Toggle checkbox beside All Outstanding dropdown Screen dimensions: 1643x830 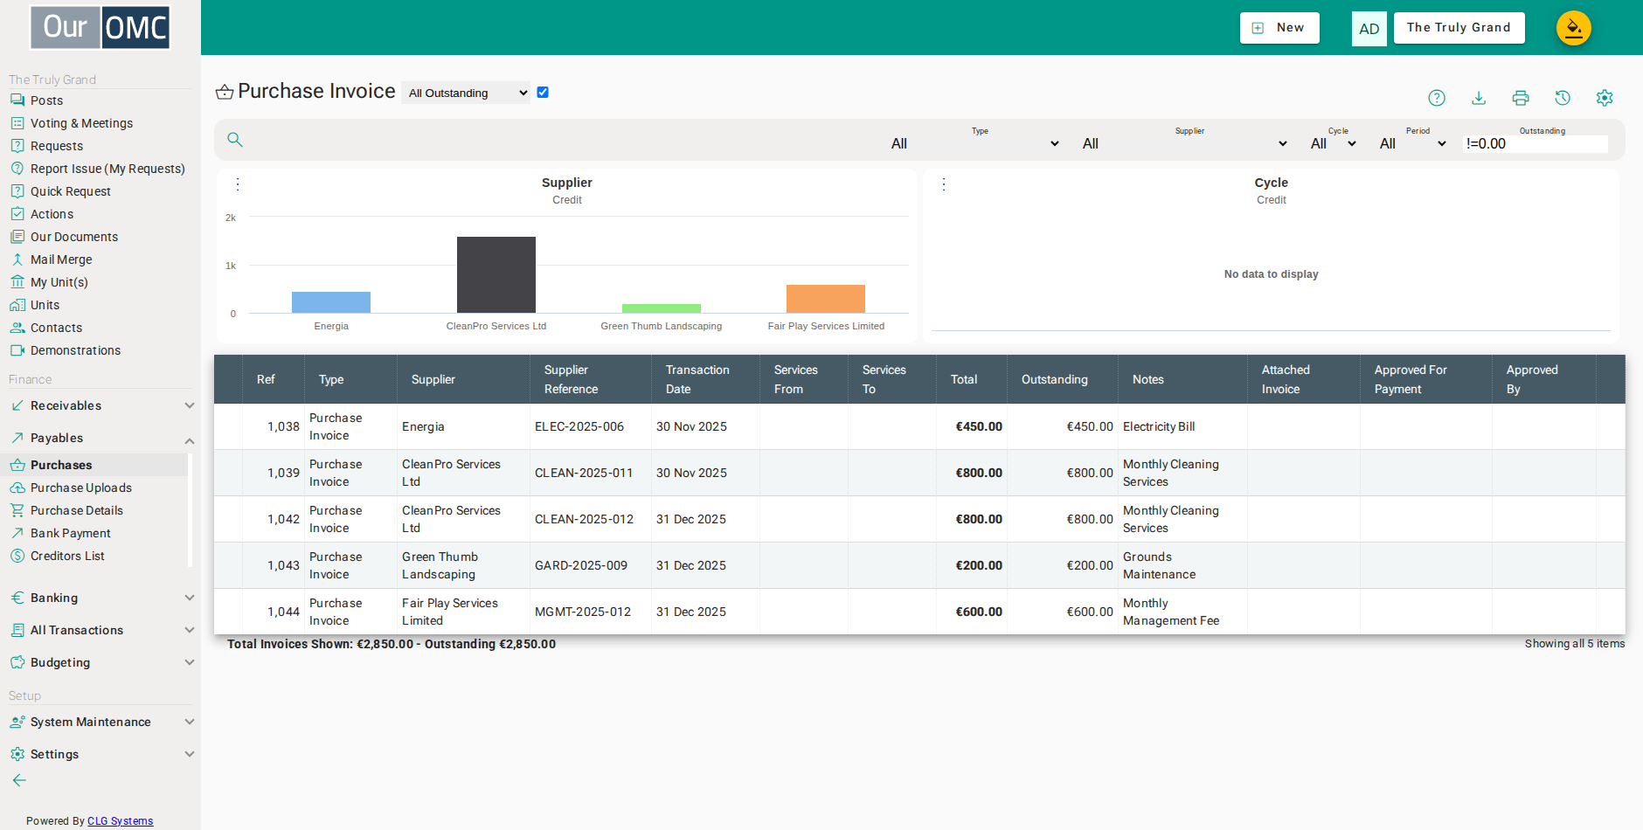tap(543, 93)
